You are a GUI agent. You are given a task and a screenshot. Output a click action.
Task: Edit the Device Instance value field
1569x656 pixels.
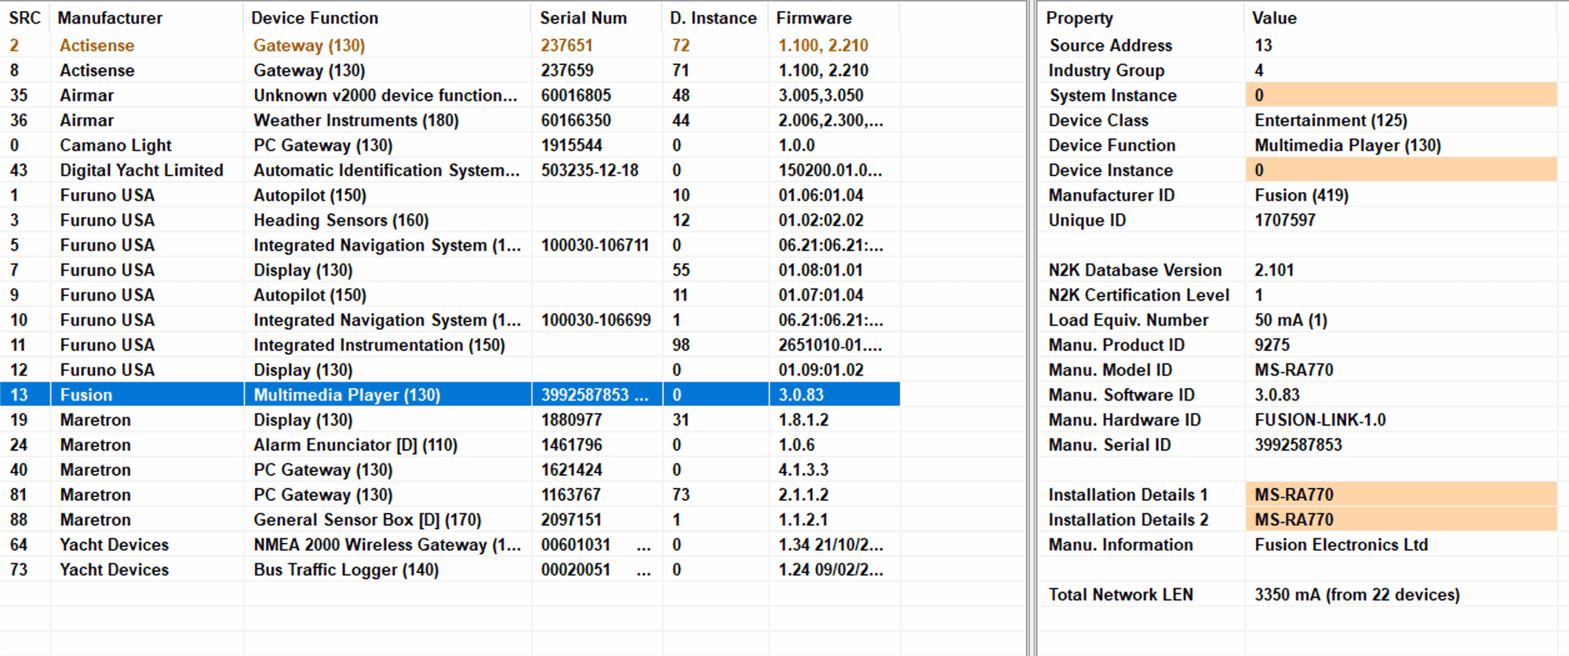pos(1401,170)
